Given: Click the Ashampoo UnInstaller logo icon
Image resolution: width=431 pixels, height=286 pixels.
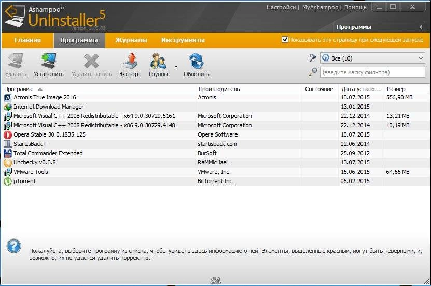Looking at the screenshot, I should click(15, 16).
